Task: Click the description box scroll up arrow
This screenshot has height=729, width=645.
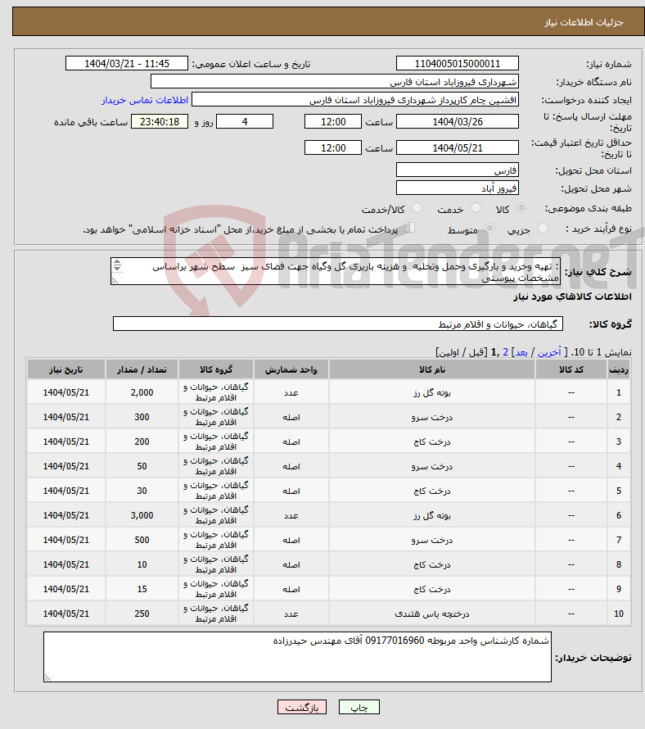Action: pos(117,262)
